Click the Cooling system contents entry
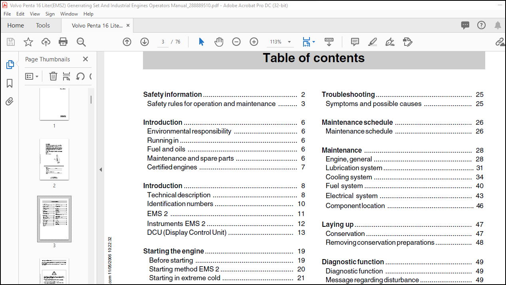Image resolution: width=506 pixels, height=285 pixels. coord(404,177)
